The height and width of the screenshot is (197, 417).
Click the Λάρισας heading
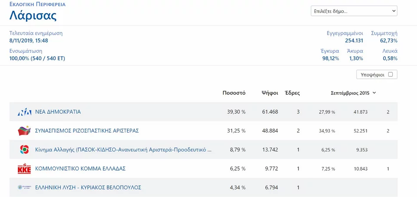click(33, 16)
